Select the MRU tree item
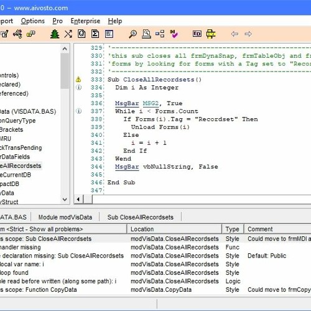Screen dimensions: 311x311 pos(6,139)
